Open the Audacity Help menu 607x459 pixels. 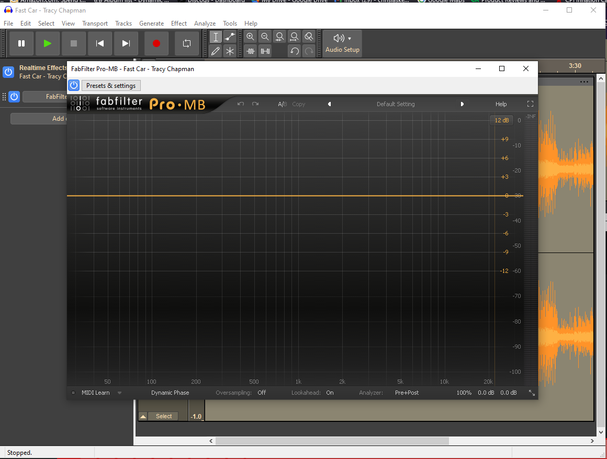[251, 24]
